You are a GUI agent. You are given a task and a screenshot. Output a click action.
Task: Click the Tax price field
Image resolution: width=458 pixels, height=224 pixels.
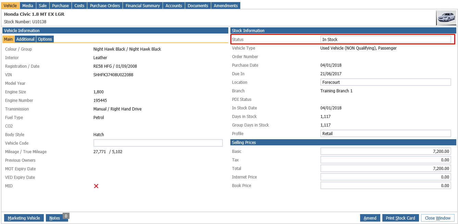pyautogui.click(x=386, y=160)
